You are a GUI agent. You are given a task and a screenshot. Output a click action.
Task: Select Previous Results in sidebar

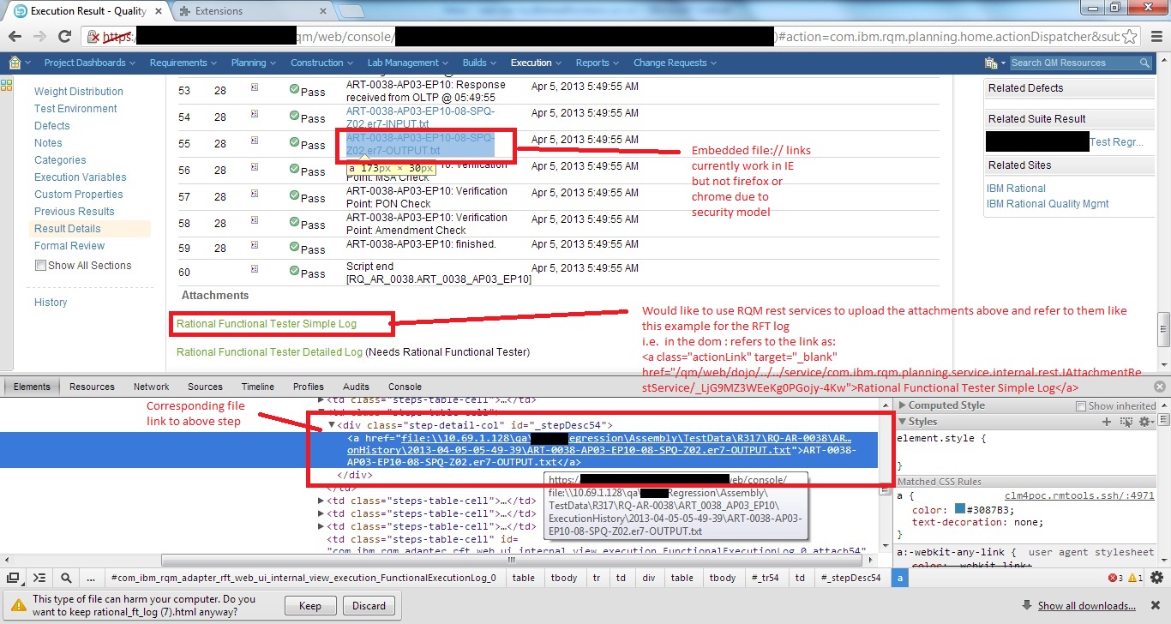pos(75,212)
